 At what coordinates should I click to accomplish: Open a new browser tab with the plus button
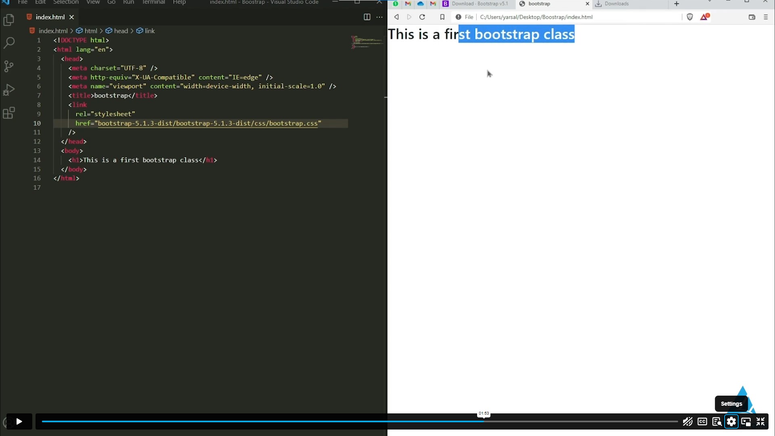point(676,4)
